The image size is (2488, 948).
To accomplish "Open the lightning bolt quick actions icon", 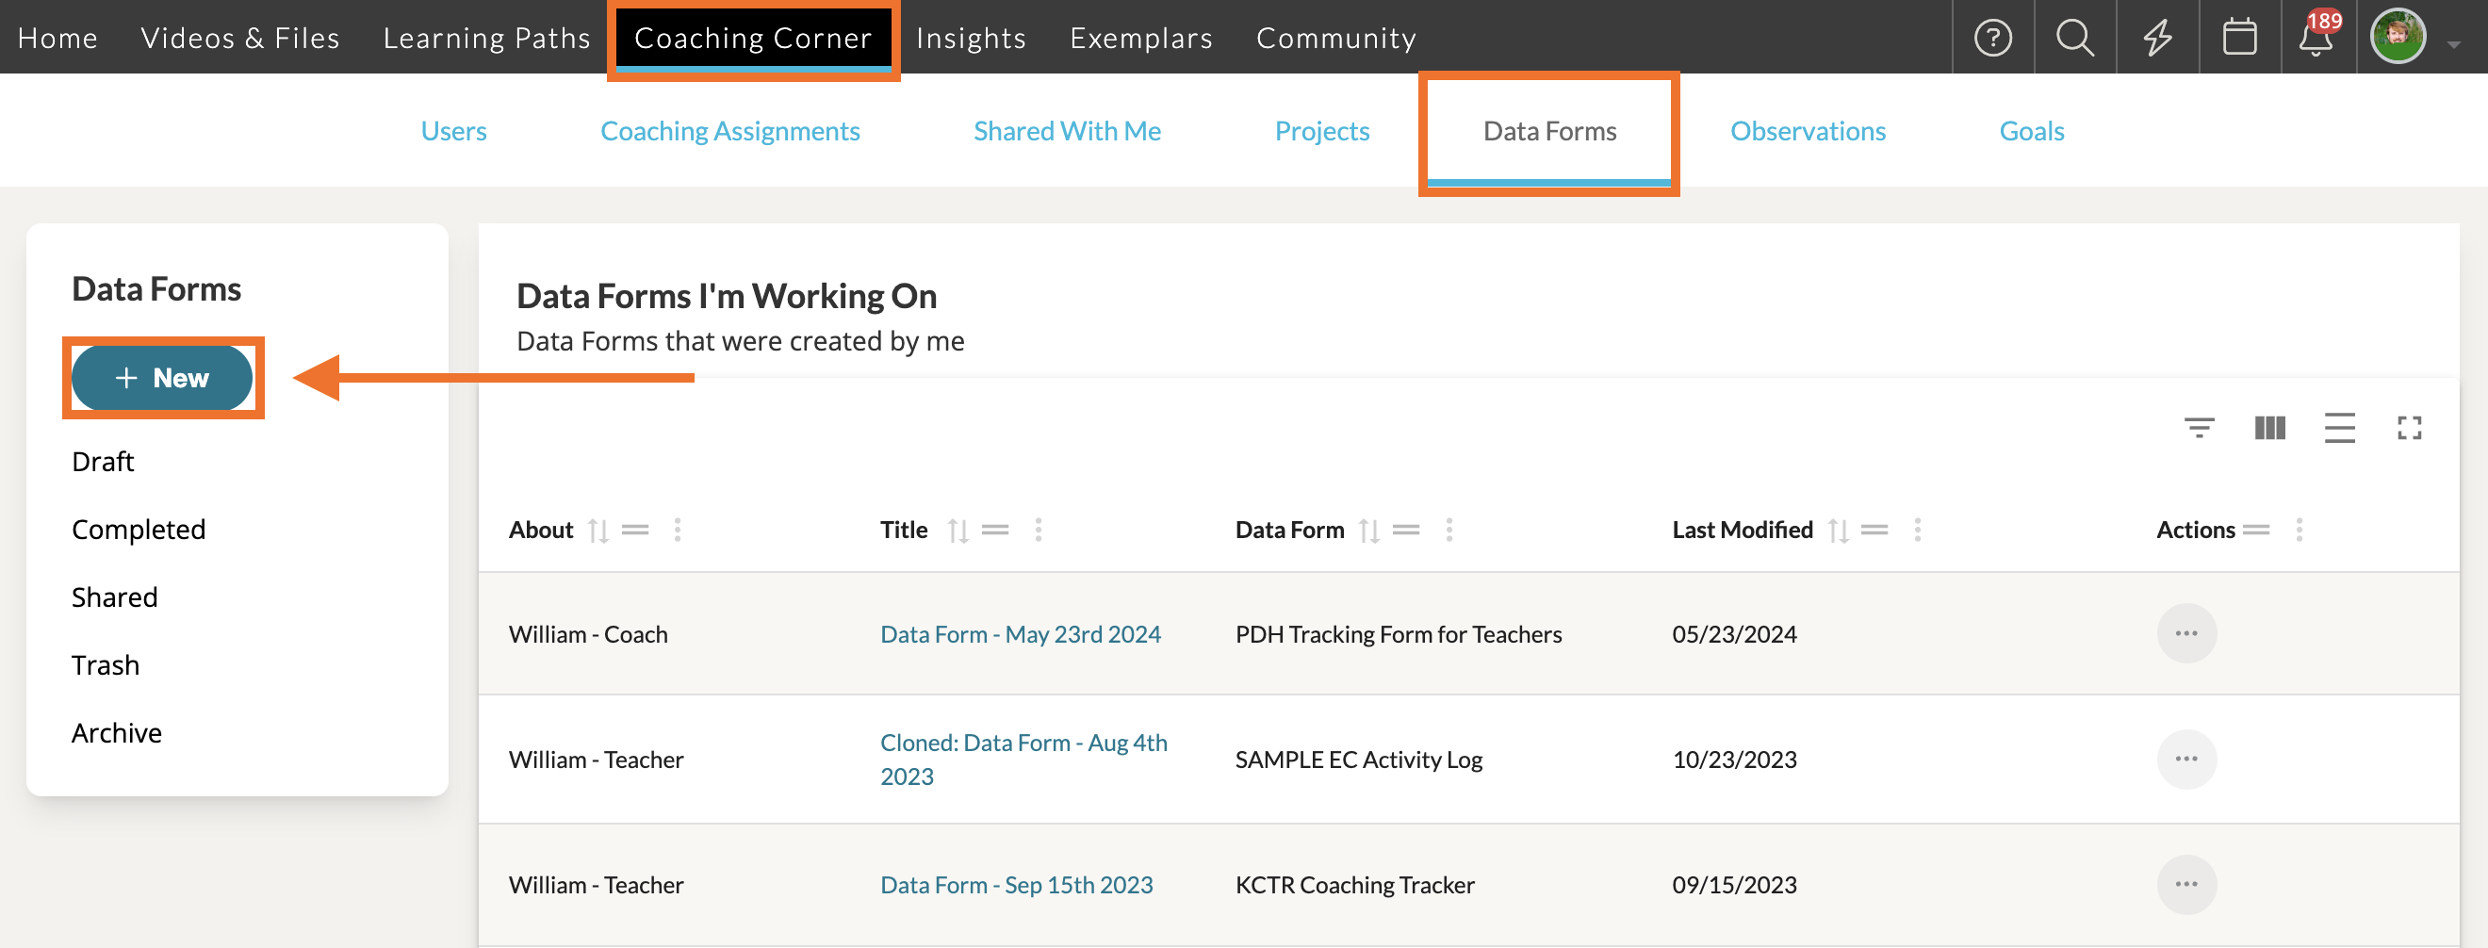I will 2156,38.
